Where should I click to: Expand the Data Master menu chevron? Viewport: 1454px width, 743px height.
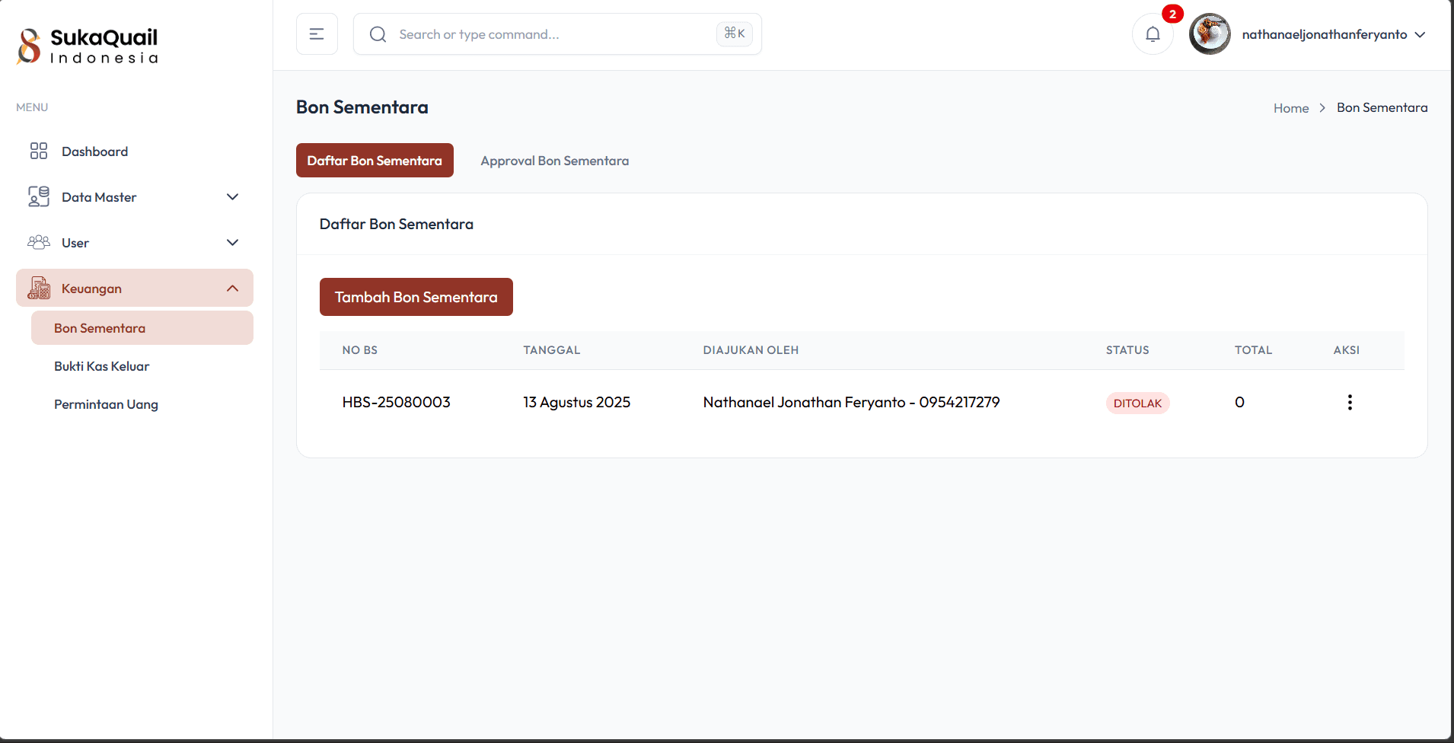(x=233, y=196)
